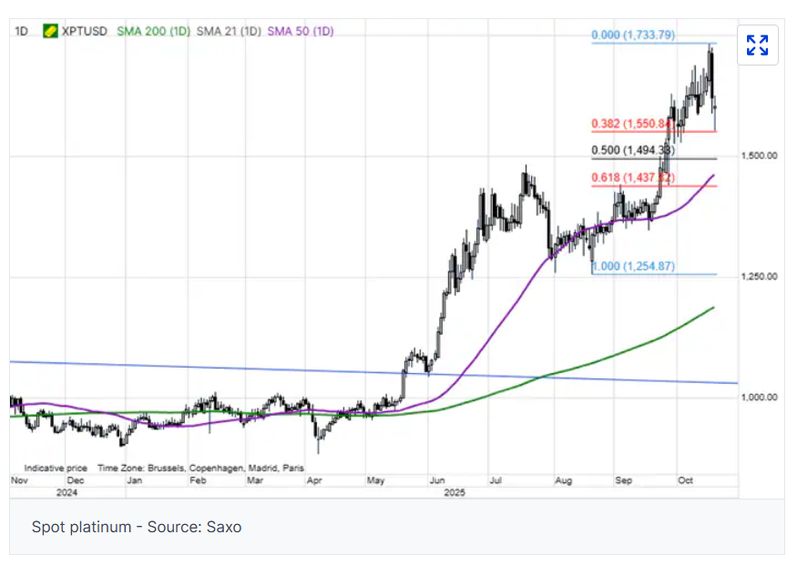Click the Spot platinum - Source: Saxo caption
The height and width of the screenshot is (565, 787).
point(137,527)
